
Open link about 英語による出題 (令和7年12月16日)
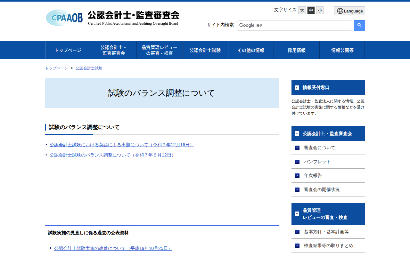tap(122, 145)
